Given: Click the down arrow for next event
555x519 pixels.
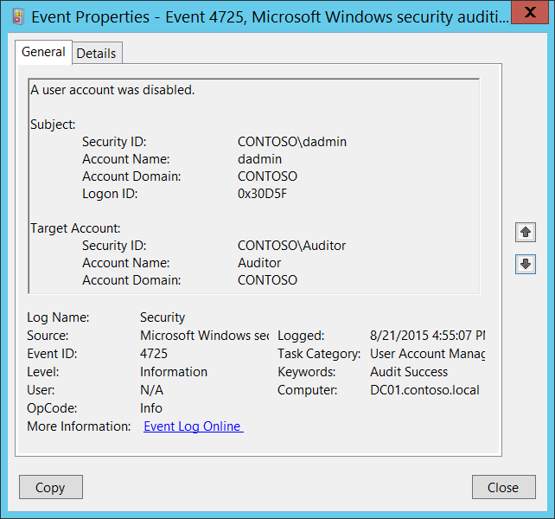Looking at the screenshot, I should click(525, 264).
